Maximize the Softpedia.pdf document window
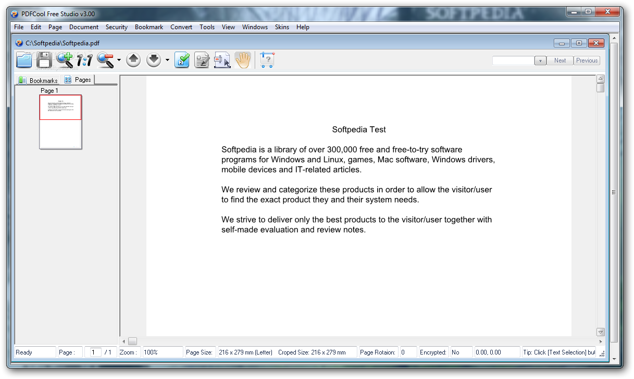 [578, 43]
